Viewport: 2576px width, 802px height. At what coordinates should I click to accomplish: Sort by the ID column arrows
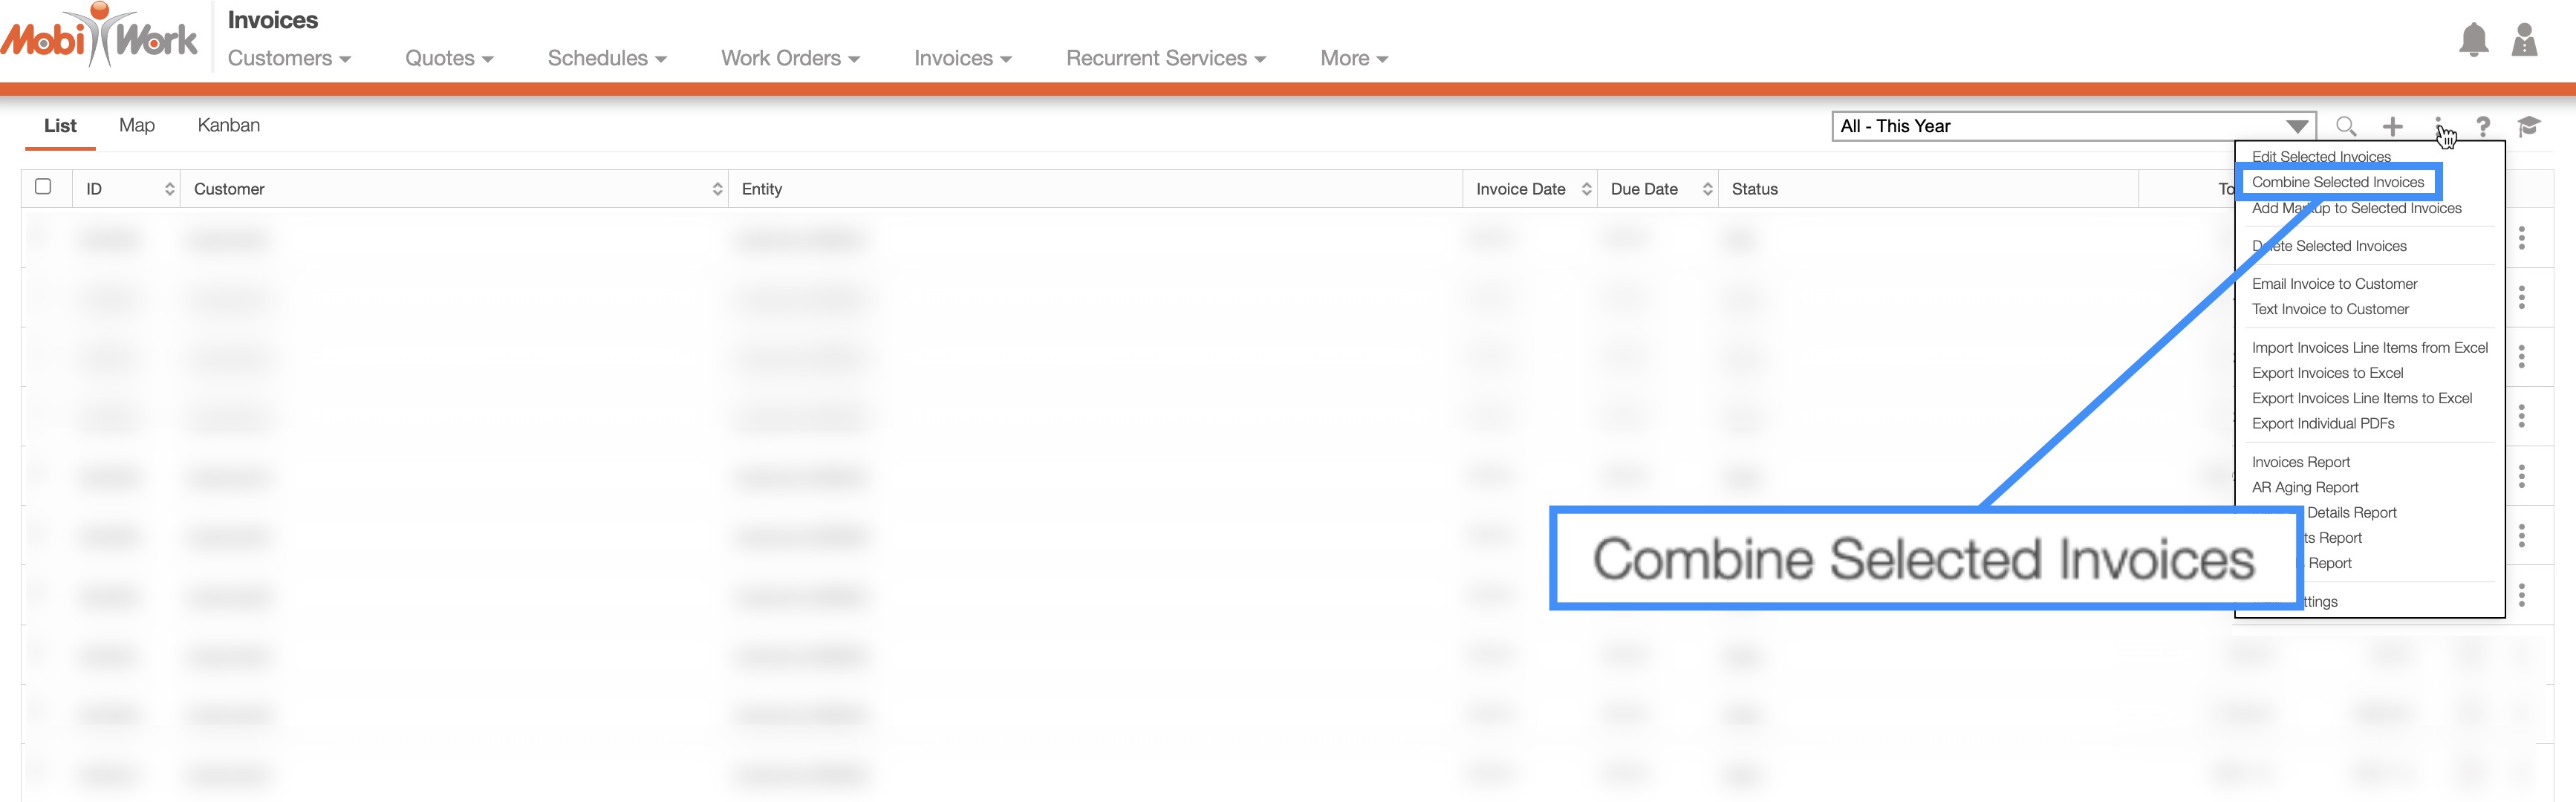[x=169, y=189]
